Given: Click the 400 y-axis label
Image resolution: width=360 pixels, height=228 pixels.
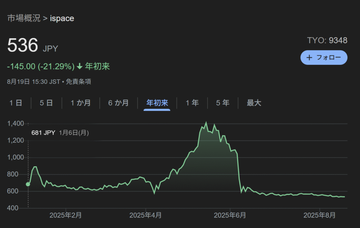Looking at the screenshot, I should click(13, 208).
